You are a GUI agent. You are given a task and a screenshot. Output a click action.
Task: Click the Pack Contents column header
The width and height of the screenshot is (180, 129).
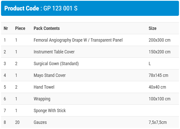pos(47,28)
